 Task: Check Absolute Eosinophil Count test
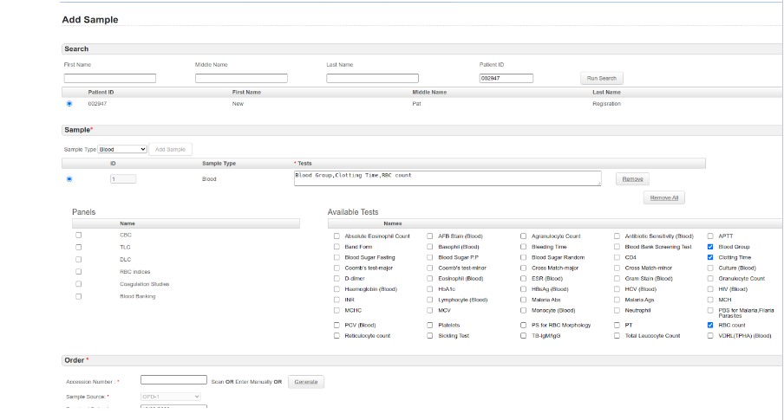tap(336, 236)
